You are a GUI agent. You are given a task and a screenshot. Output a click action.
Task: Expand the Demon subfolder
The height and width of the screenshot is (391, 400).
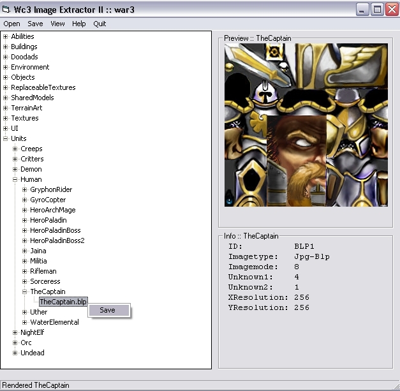pos(15,169)
